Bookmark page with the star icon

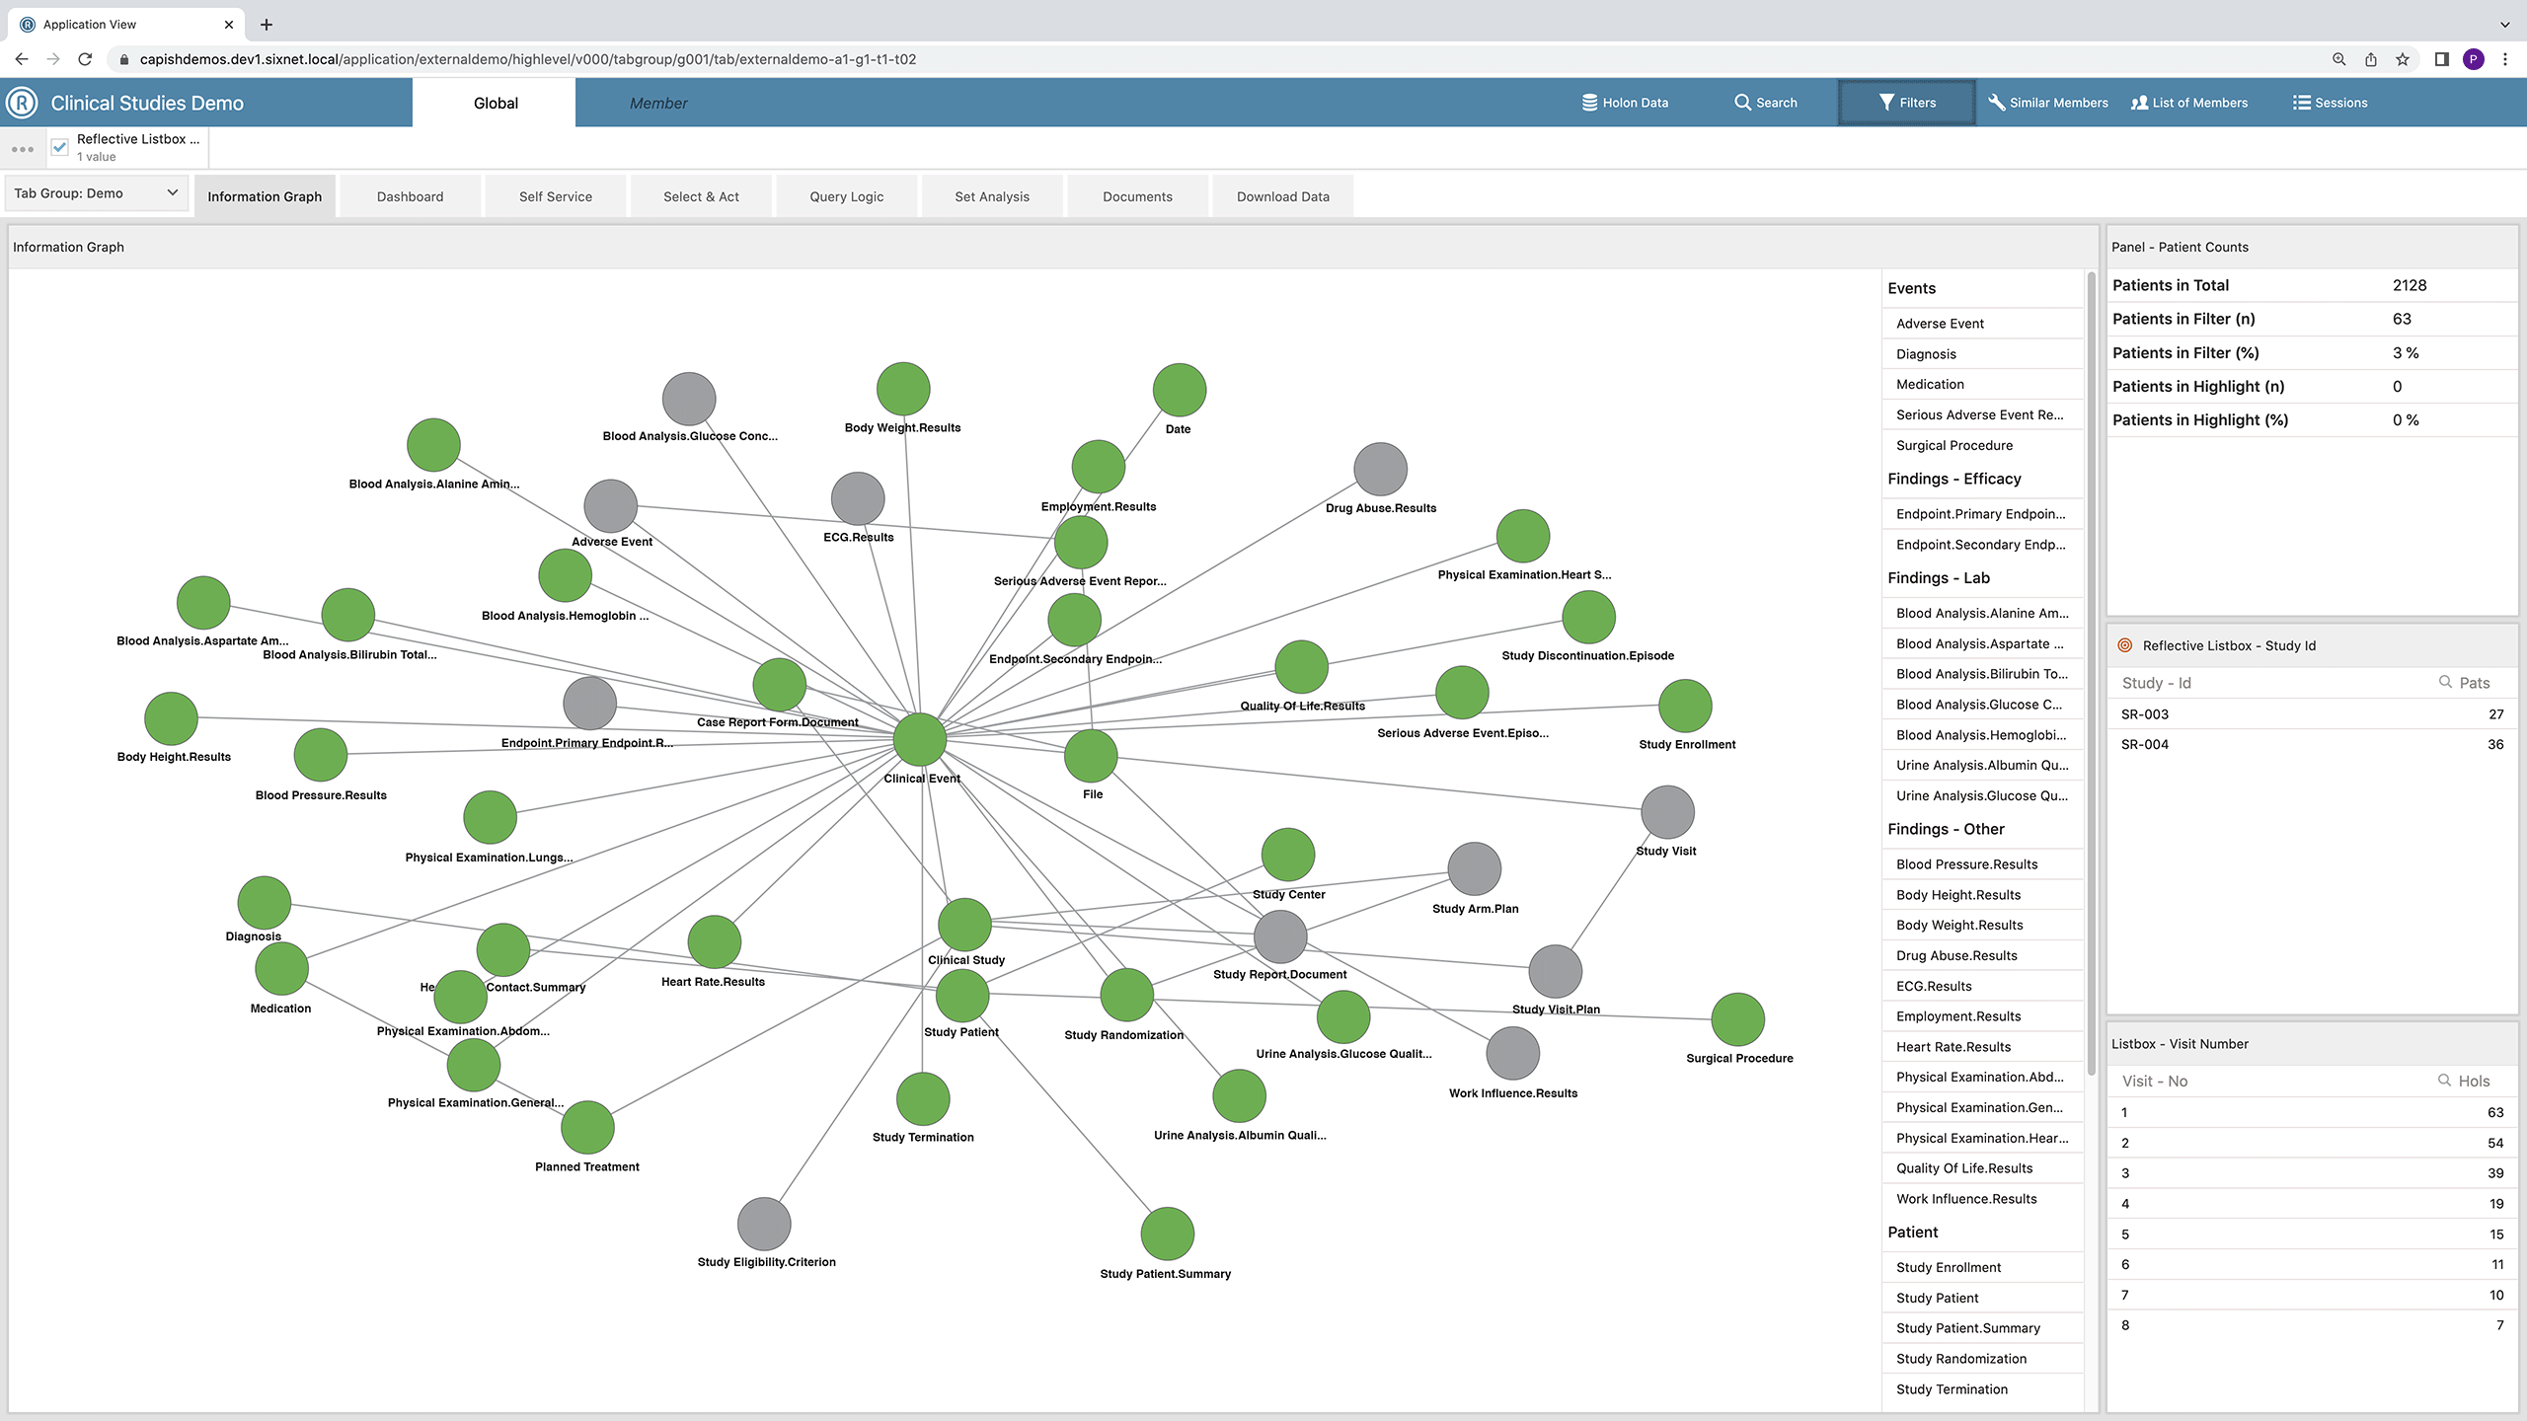[2402, 59]
